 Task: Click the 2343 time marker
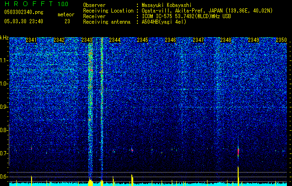[87, 40]
